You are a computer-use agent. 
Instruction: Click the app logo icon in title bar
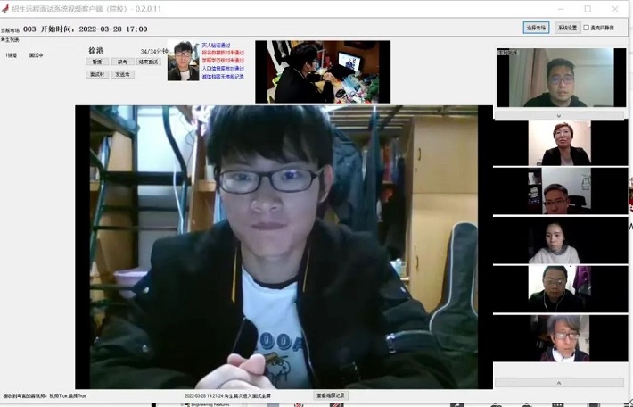[5, 9]
